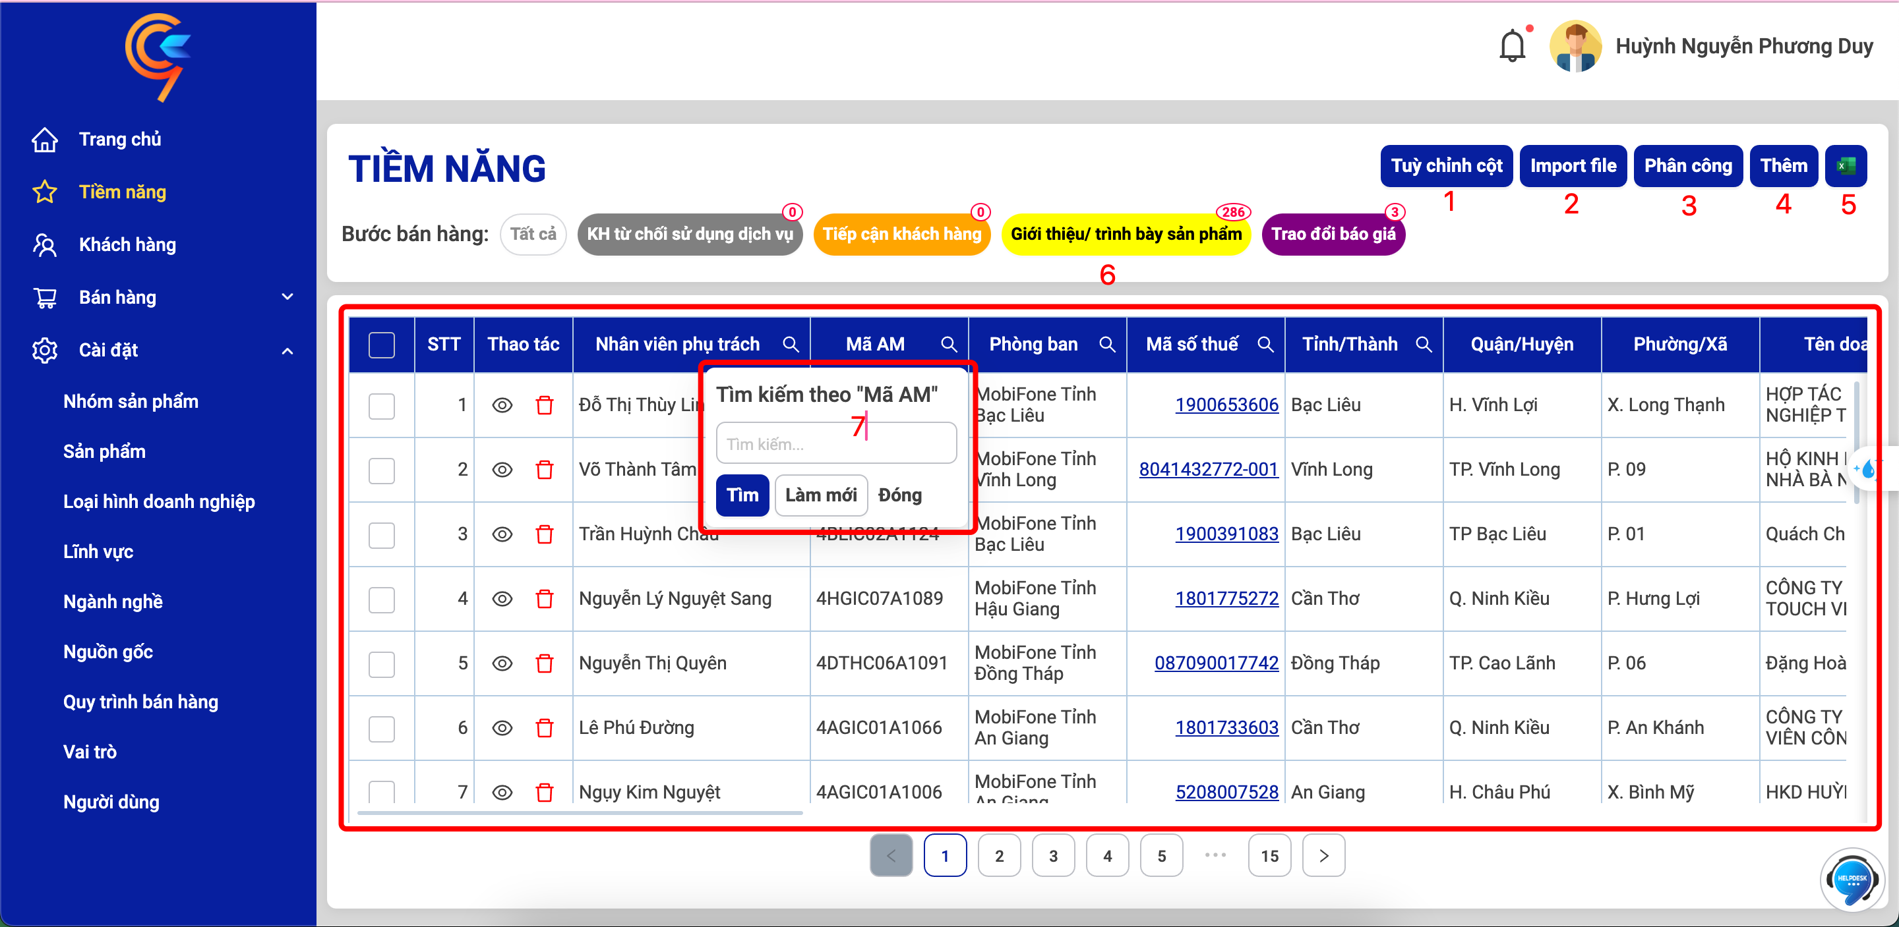1899x927 pixels.
Task: Tick the select-all header checkbox
Action: point(381,345)
